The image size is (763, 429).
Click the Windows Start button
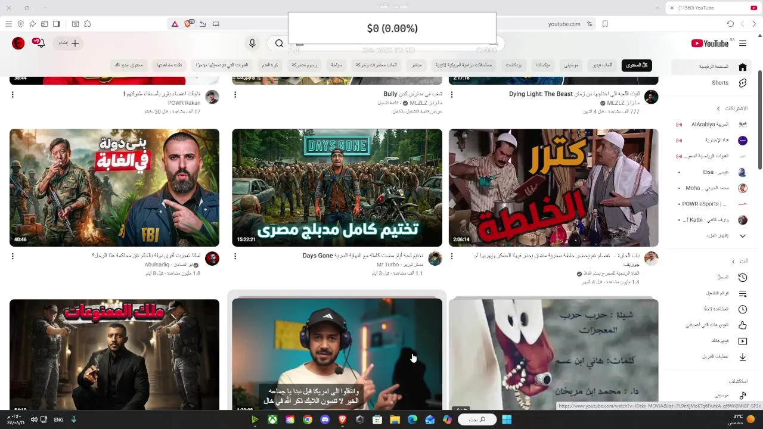click(507, 419)
